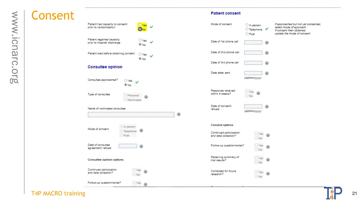
Task: Select In-person for patient Mode of consent
Action: pos(247,25)
